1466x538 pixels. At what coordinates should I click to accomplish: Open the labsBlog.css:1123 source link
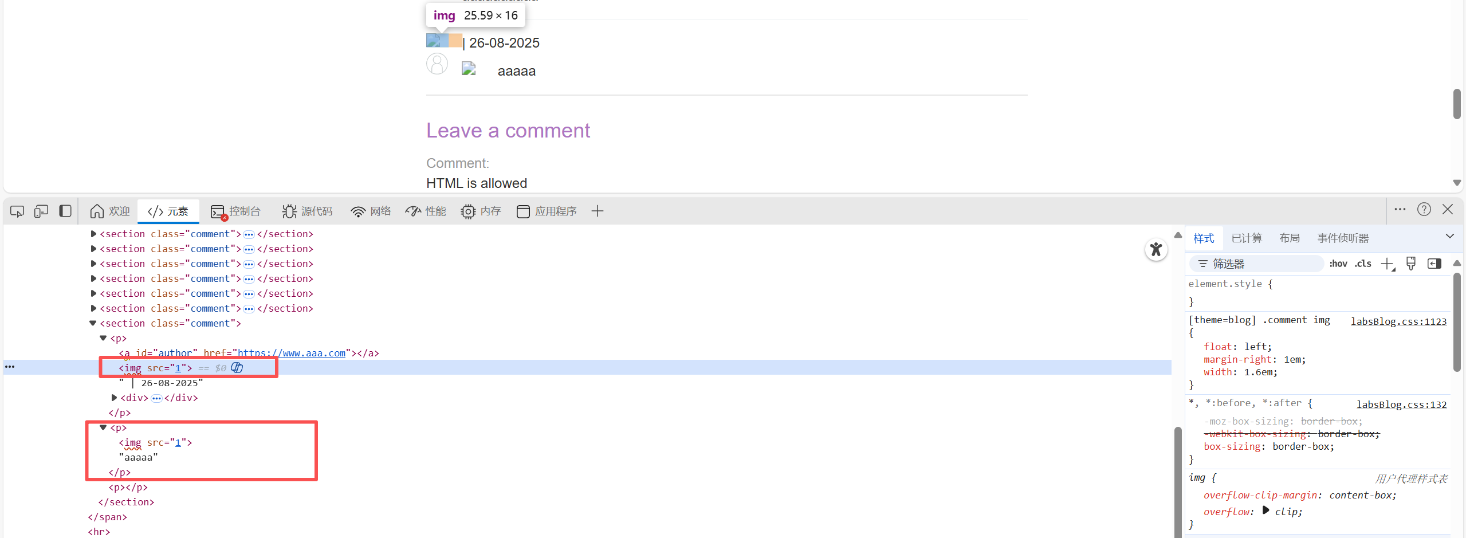click(1398, 321)
